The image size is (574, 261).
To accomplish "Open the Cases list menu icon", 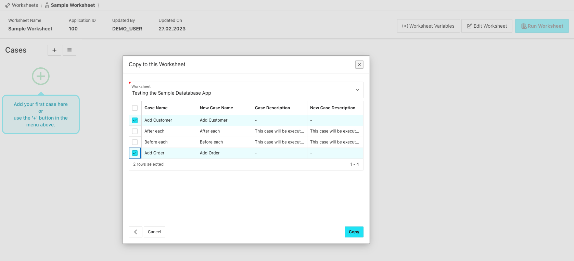I will [x=69, y=50].
